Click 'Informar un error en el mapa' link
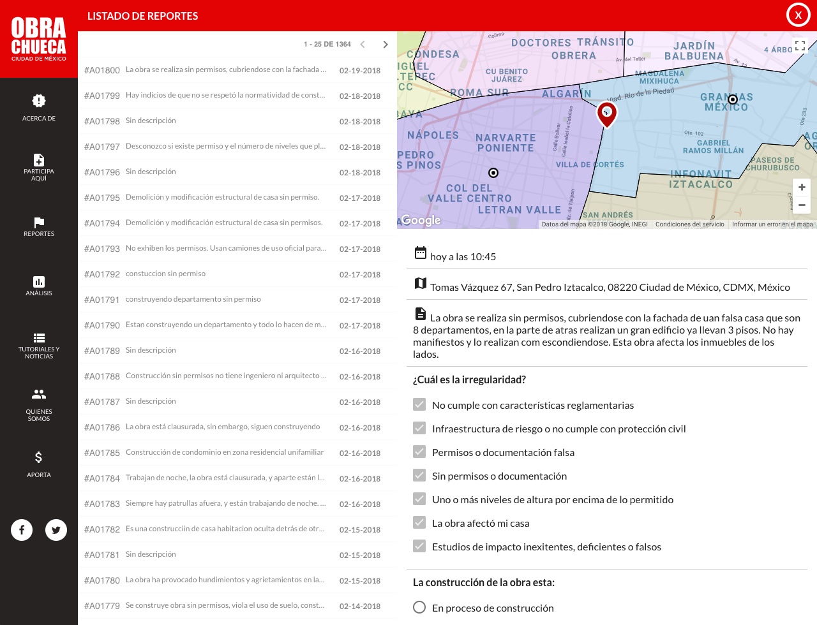Screen dimensions: 817x625 772,224
